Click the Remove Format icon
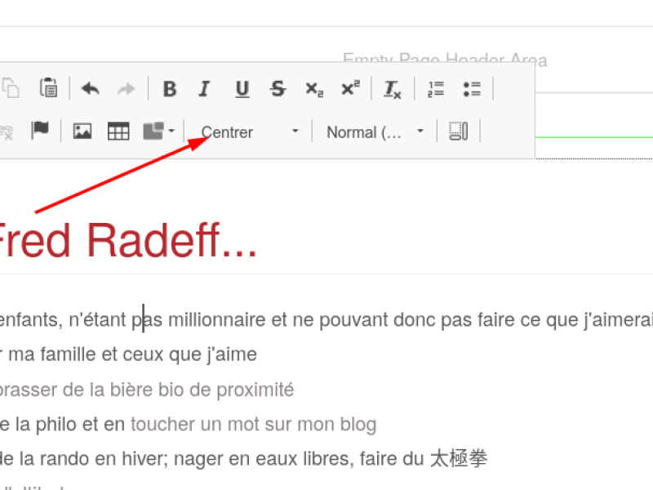The image size is (653, 490). 393,89
